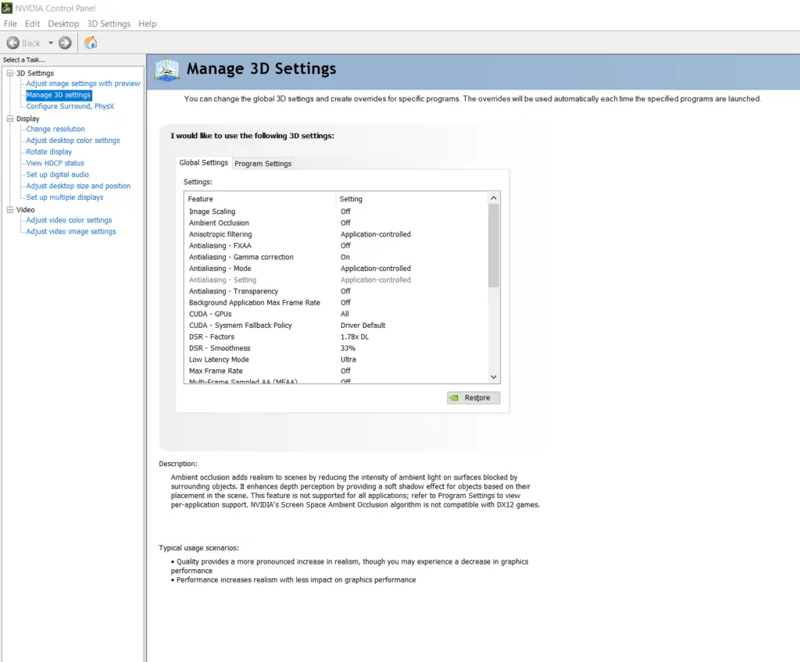Open the Desktop menu
Image resolution: width=800 pixels, height=662 pixels.
click(x=63, y=23)
